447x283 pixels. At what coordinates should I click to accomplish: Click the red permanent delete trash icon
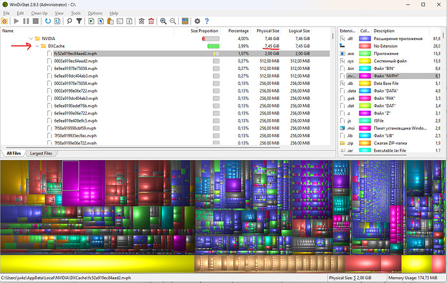point(151,21)
